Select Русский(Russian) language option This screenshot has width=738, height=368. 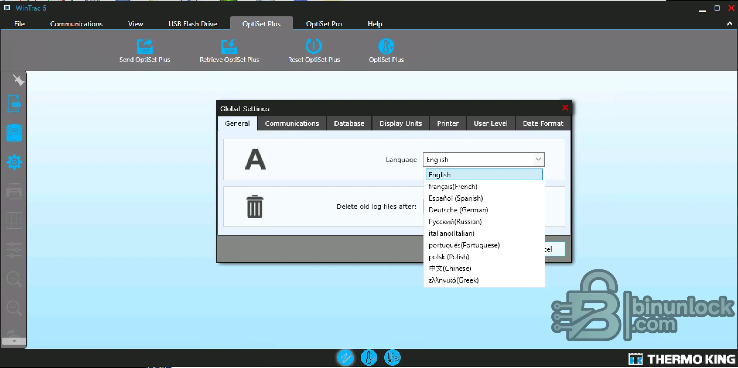(x=484, y=221)
